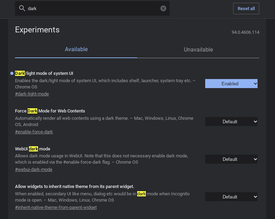Click the Dark/light mode of system UI title
This screenshot has width=275, height=219.
[44, 73]
